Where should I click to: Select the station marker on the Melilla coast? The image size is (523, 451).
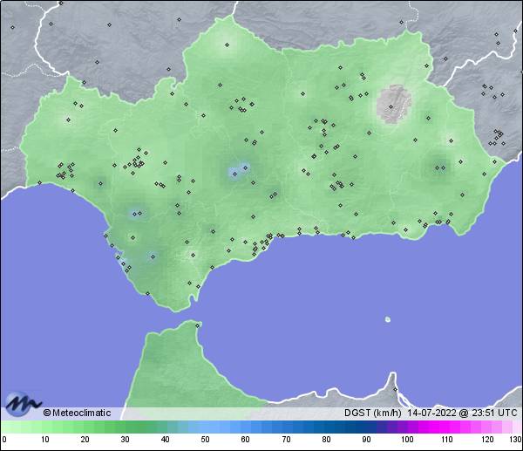[x=394, y=390]
